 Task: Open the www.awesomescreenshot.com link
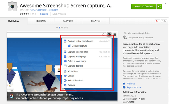[x=44, y=10]
